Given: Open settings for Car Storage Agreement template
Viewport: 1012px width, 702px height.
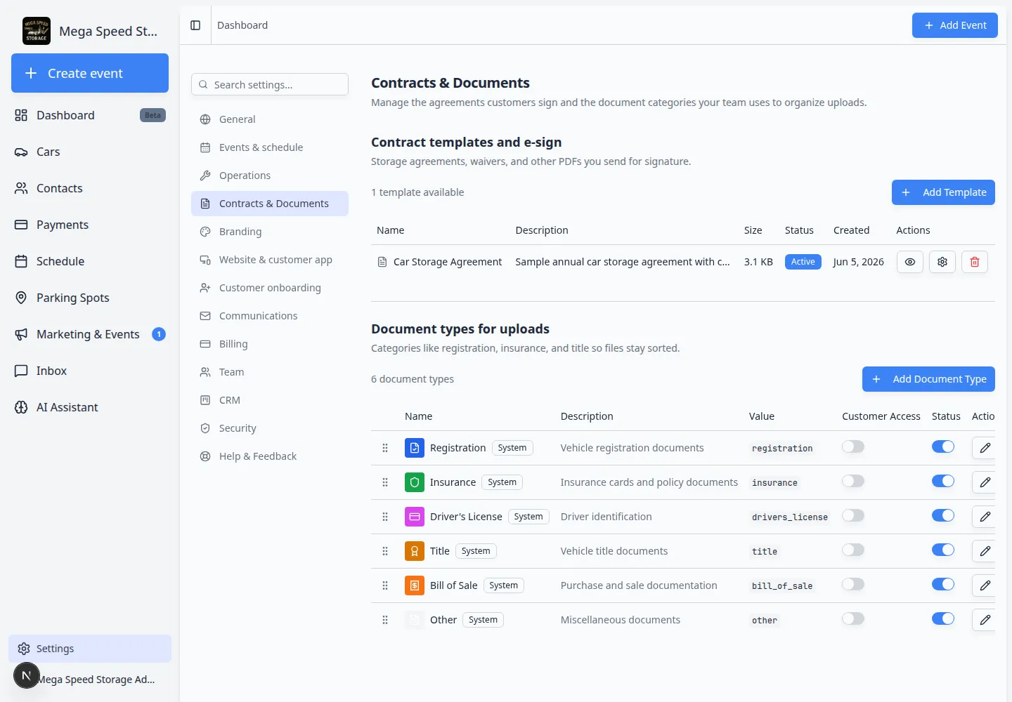Looking at the screenshot, I should (942, 262).
